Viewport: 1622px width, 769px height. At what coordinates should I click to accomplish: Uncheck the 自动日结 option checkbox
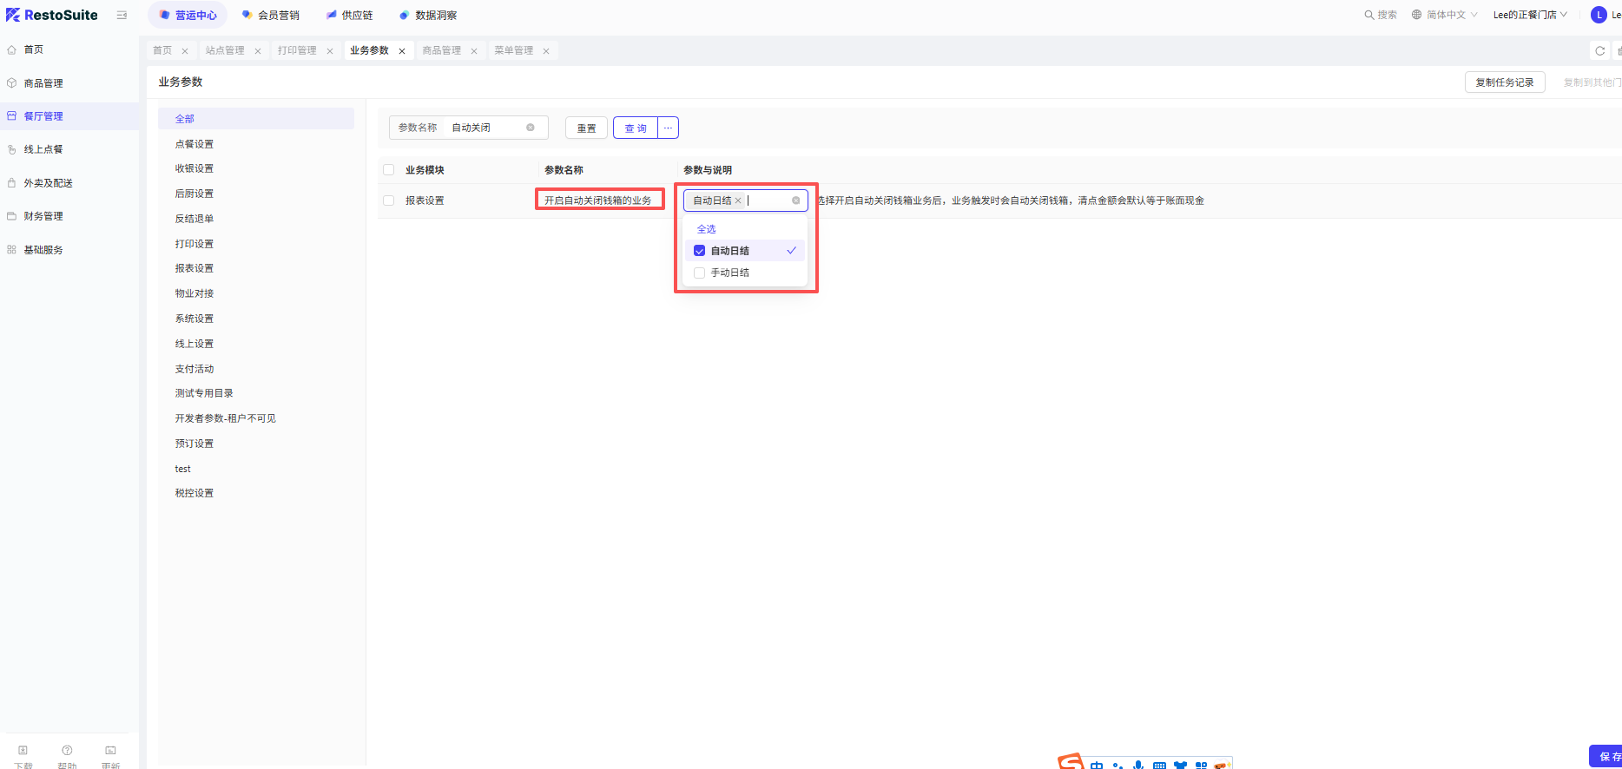point(699,251)
